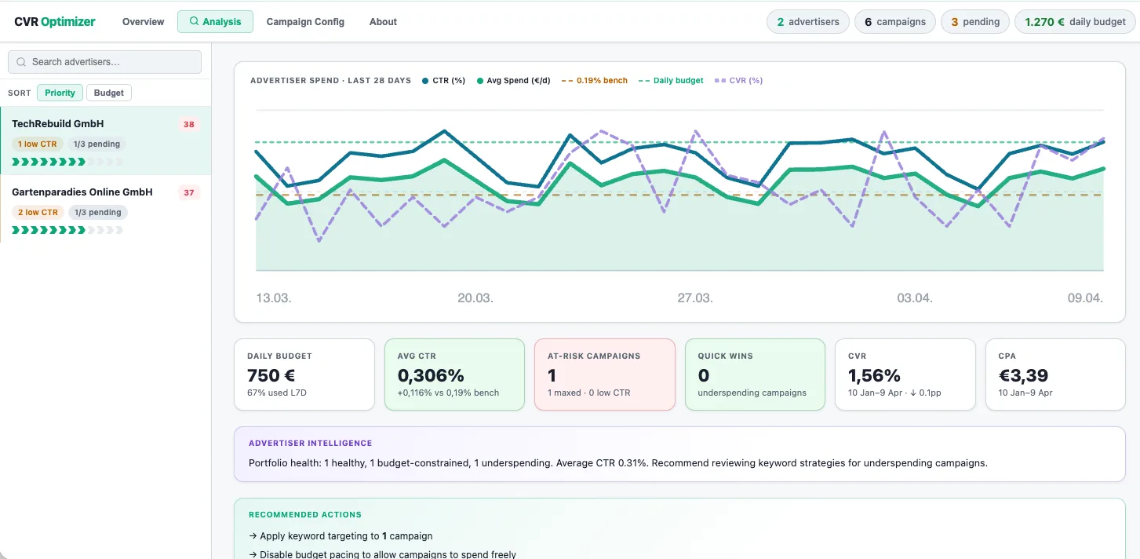Click '1 maxed · 0 low CTR' text
The height and width of the screenshot is (559, 1140).
tap(589, 393)
